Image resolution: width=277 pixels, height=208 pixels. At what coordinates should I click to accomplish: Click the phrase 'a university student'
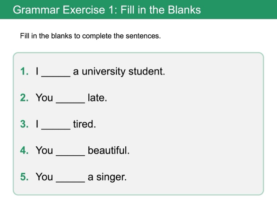click(119, 72)
